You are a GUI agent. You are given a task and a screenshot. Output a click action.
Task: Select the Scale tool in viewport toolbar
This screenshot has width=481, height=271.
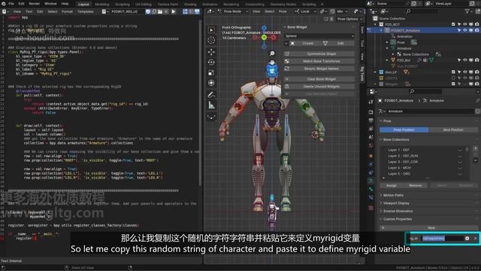click(211, 73)
